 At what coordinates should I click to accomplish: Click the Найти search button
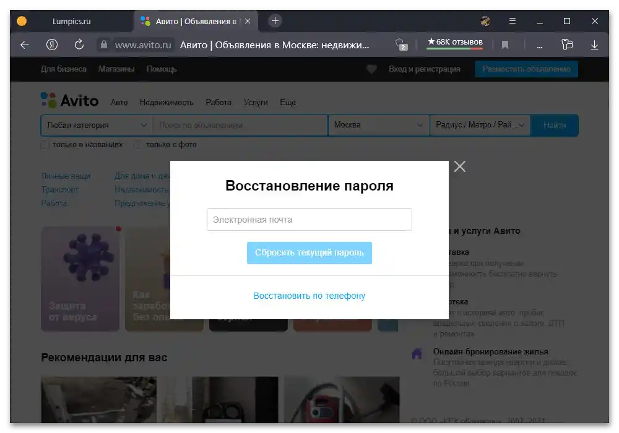click(x=555, y=126)
